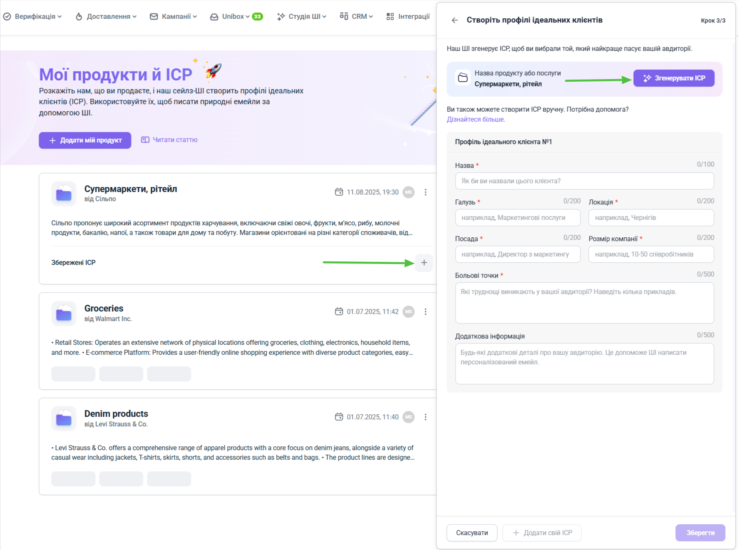The height and width of the screenshot is (550, 739).
Task: Click the Додати мій продукт button
Action: coord(85,140)
